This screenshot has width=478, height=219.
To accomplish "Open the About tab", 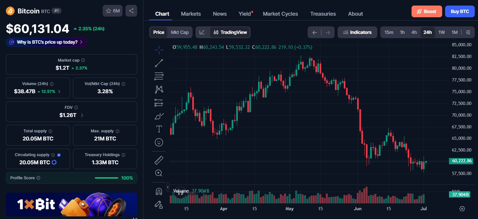I will coord(355,14).
